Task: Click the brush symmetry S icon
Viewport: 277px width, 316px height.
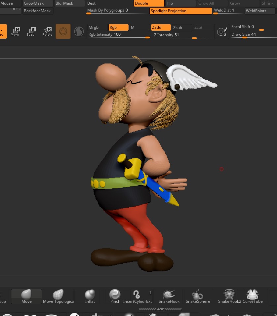Action: click(222, 31)
